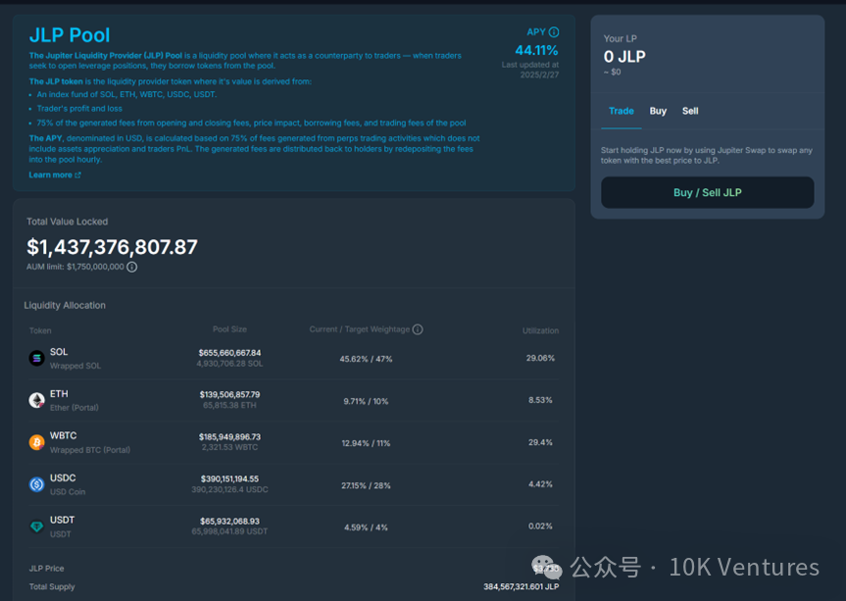
Task: Click the Utilization column header
Action: coord(540,330)
